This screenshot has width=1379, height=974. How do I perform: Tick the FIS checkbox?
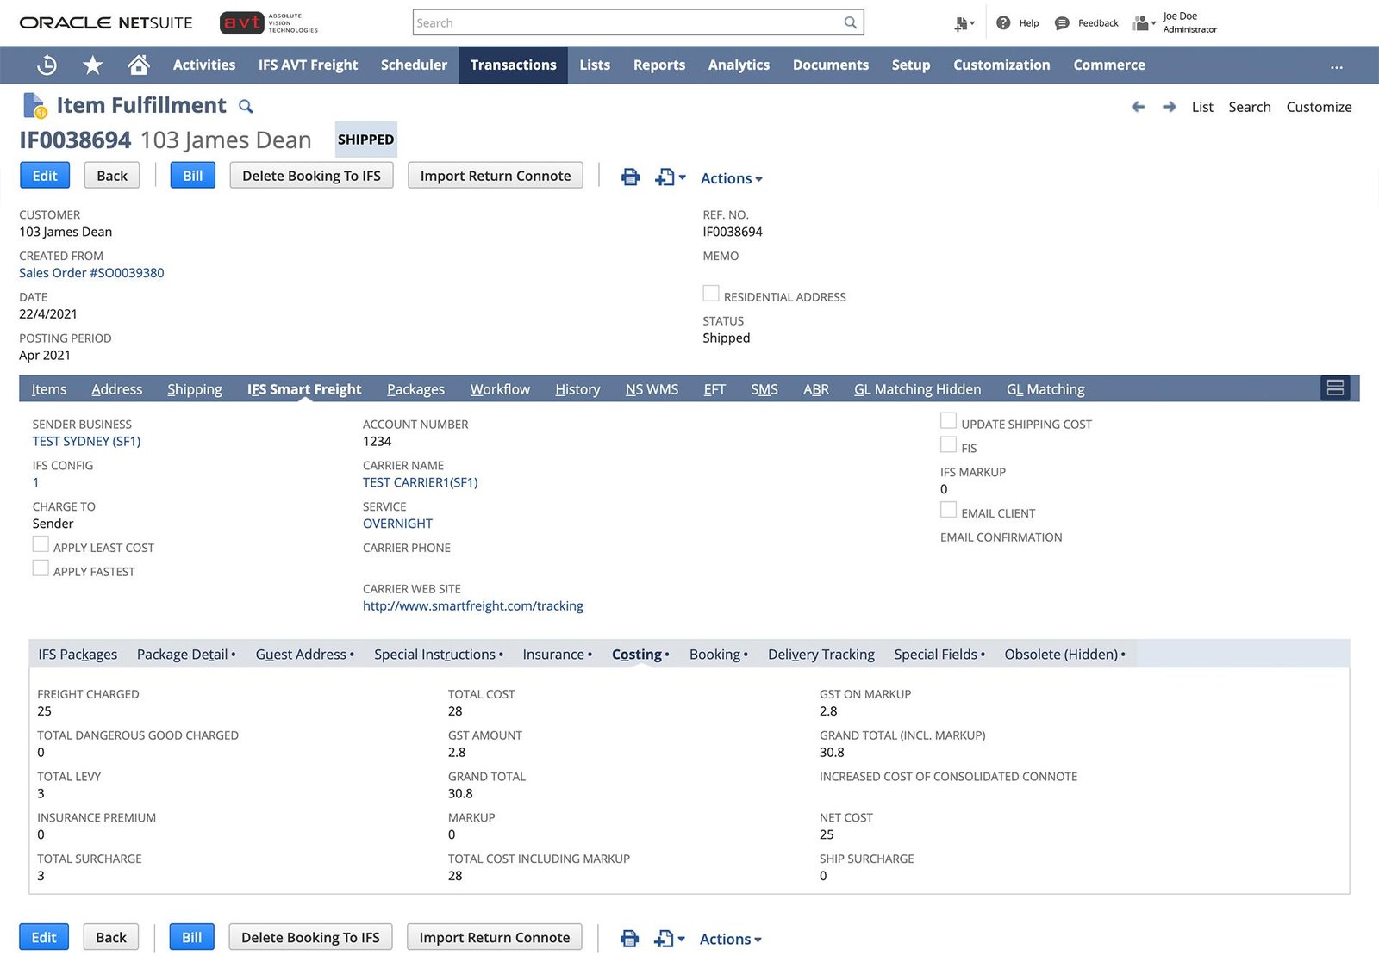(x=948, y=445)
